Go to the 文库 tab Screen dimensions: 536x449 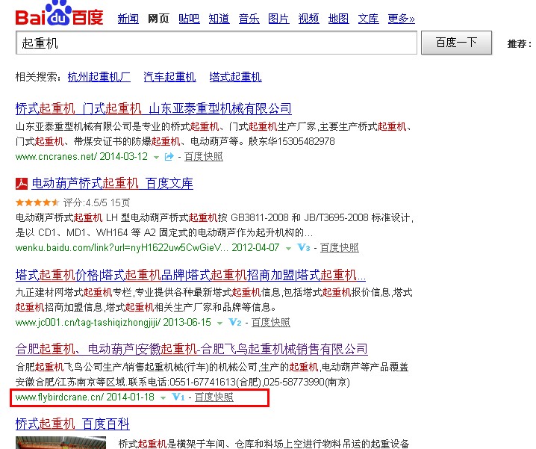point(369,19)
